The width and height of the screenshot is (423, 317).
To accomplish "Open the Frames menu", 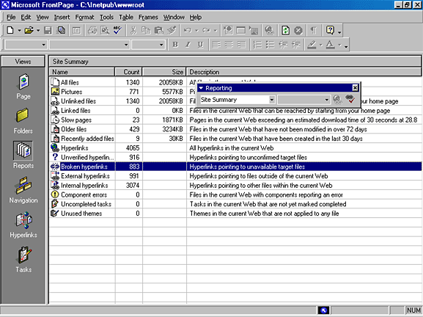I will pyautogui.click(x=148, y=18).
